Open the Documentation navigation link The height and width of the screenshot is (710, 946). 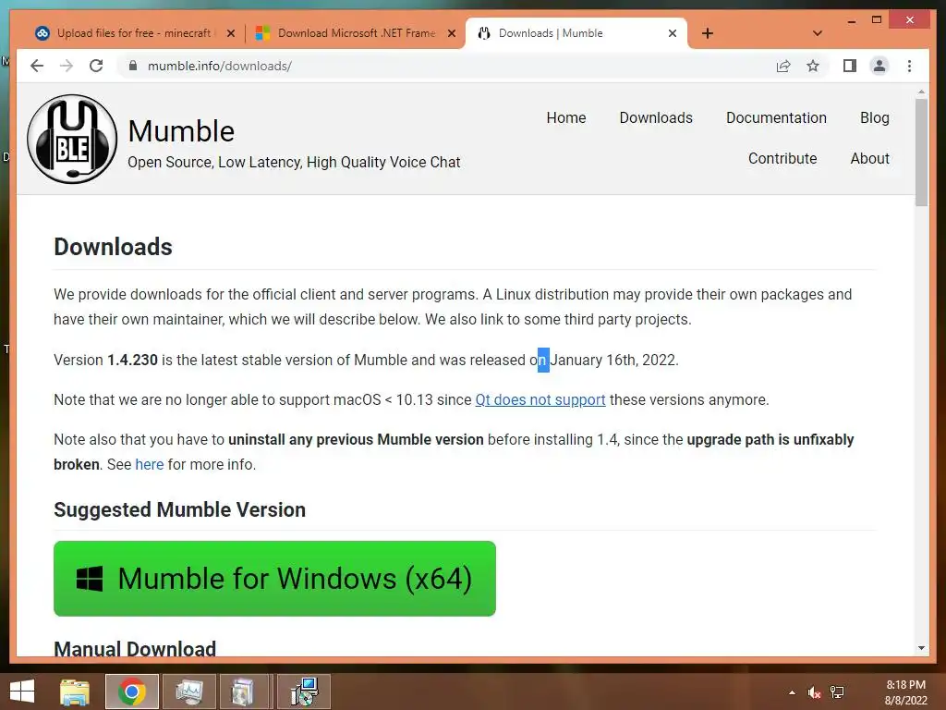click(x=776, y=117)
